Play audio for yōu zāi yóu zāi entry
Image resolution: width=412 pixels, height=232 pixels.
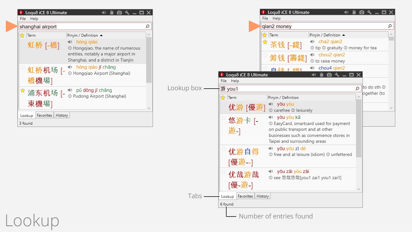point(271,171)
